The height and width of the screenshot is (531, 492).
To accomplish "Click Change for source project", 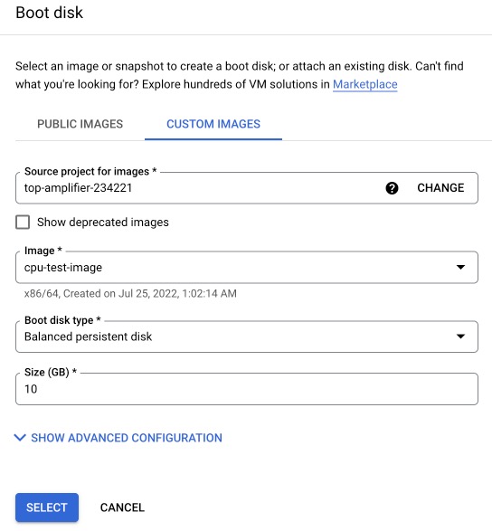I will 440,188.
